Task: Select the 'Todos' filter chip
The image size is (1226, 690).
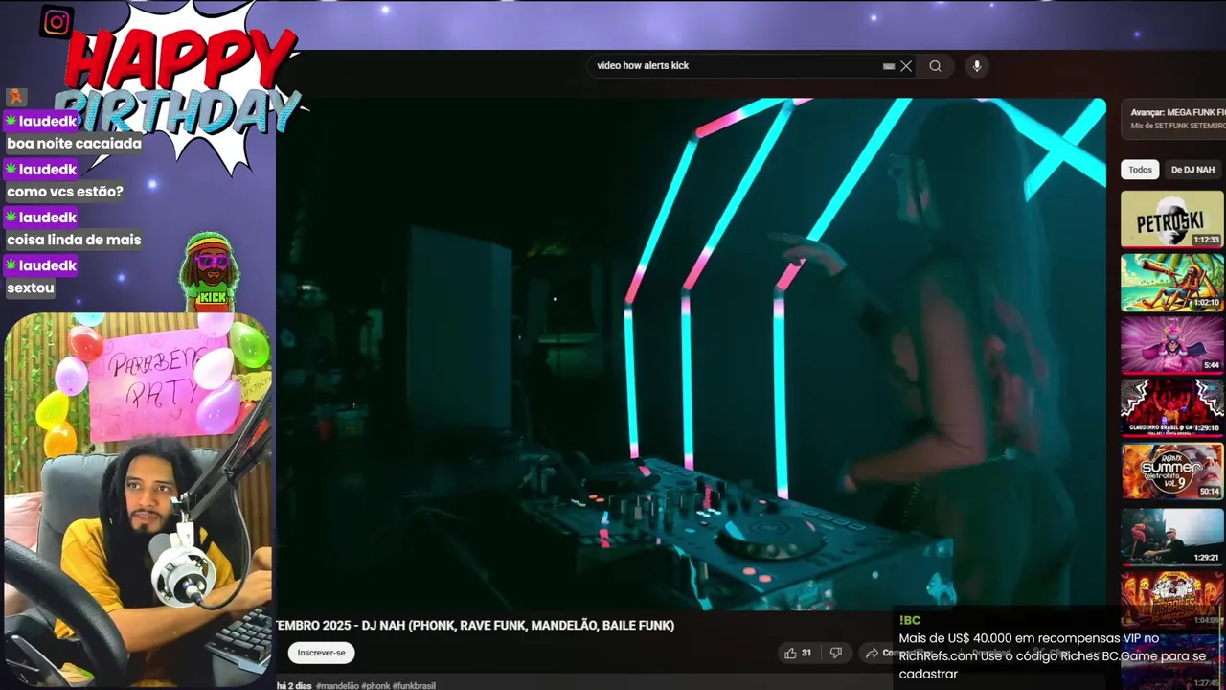Action: point(1140,170)
